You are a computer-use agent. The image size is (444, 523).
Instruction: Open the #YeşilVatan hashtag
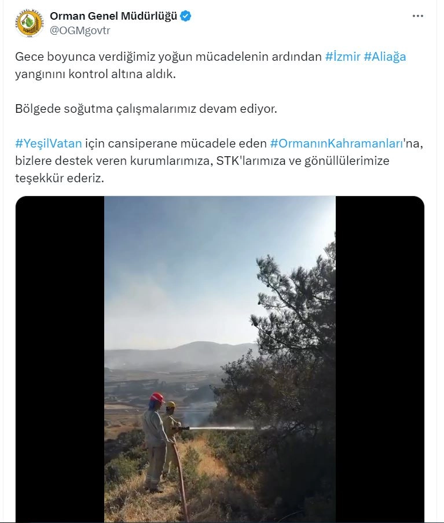pyautogui.click(x=49, y=143)
